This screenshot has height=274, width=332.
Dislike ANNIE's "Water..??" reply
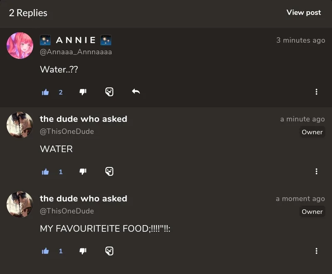pos(83,92)
